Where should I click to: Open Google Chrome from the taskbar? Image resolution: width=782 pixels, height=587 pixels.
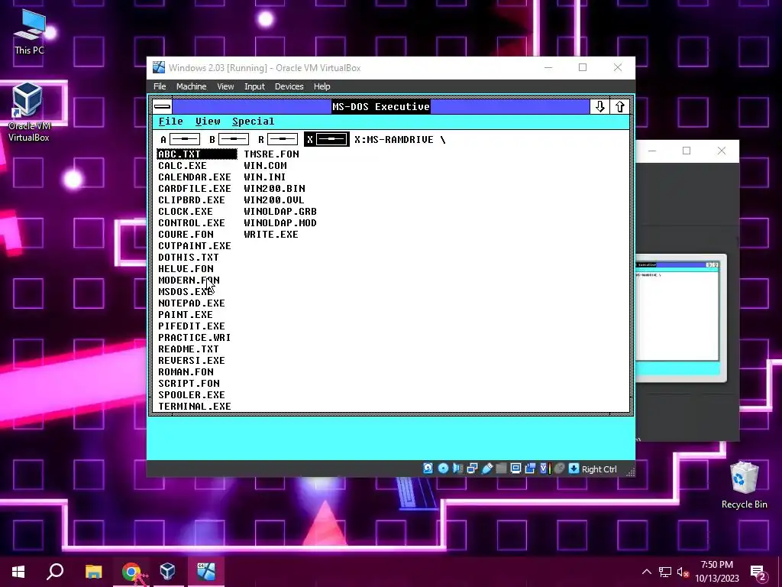point(131,572)
